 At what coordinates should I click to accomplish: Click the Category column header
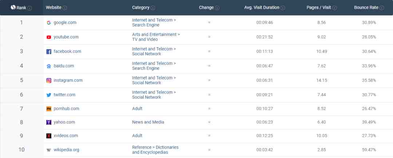(x=140, y=8)
